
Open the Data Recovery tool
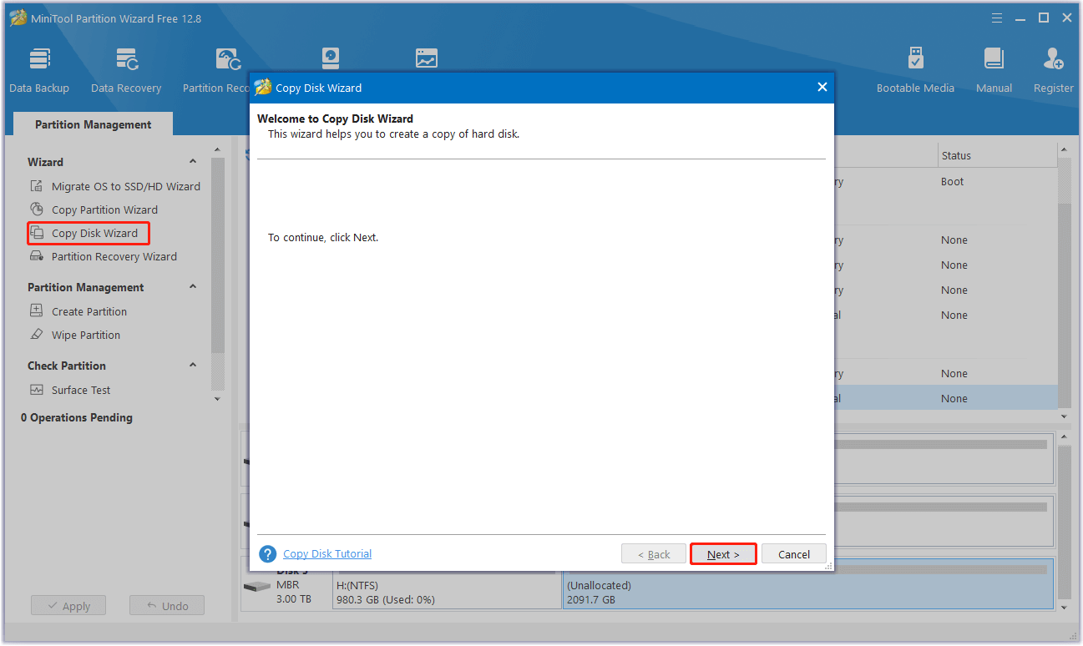(x=126, y=70)
